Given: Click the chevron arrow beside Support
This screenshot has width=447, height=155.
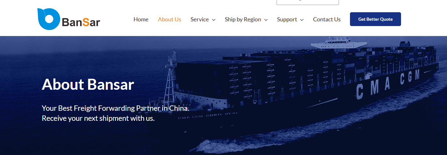Looking at the screenshot, I should point(302,20).
